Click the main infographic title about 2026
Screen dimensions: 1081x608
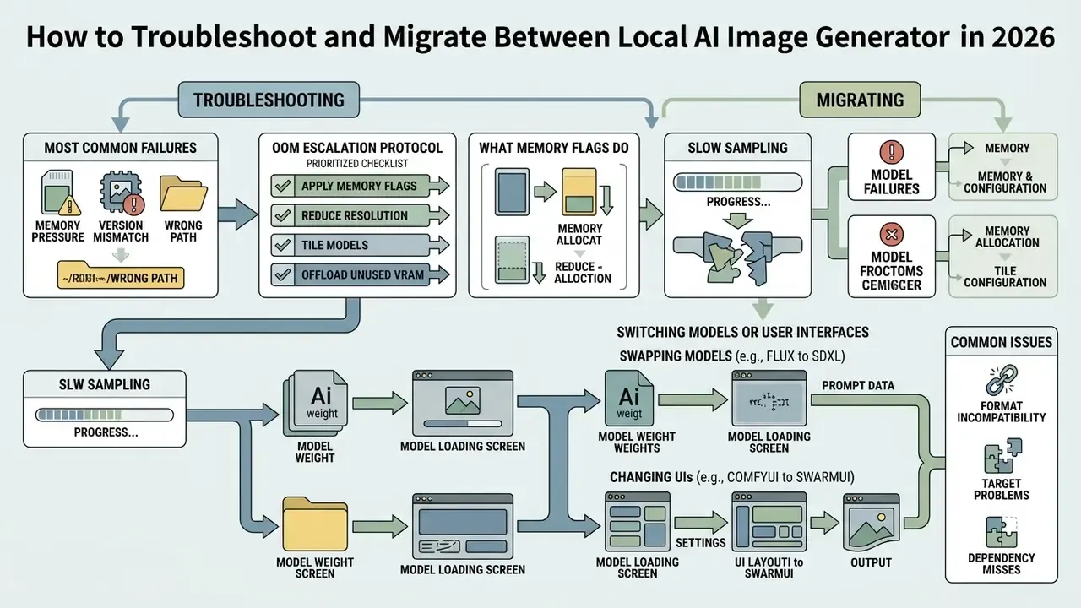point(540,39)
